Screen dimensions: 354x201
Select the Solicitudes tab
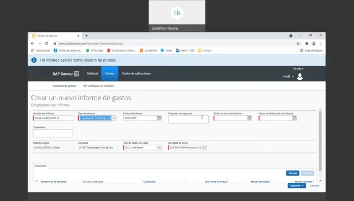coord(41,166)
